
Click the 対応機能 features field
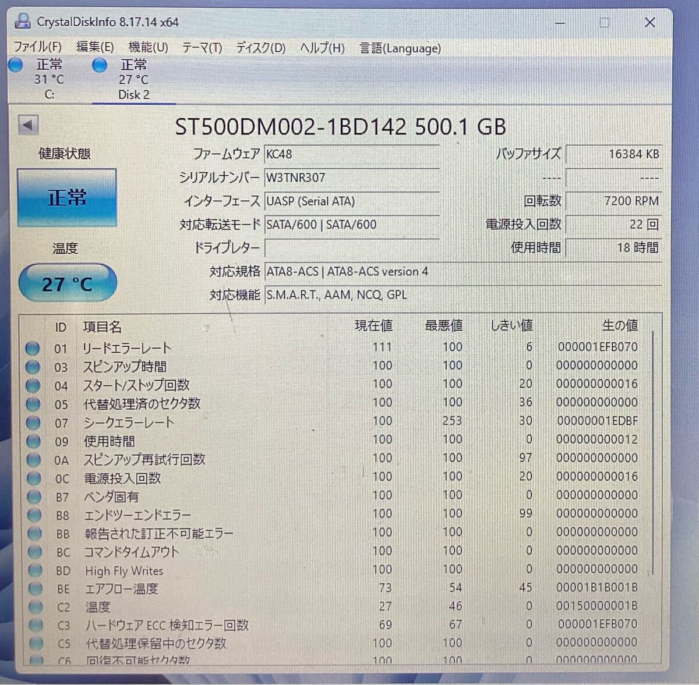[463, 294]
